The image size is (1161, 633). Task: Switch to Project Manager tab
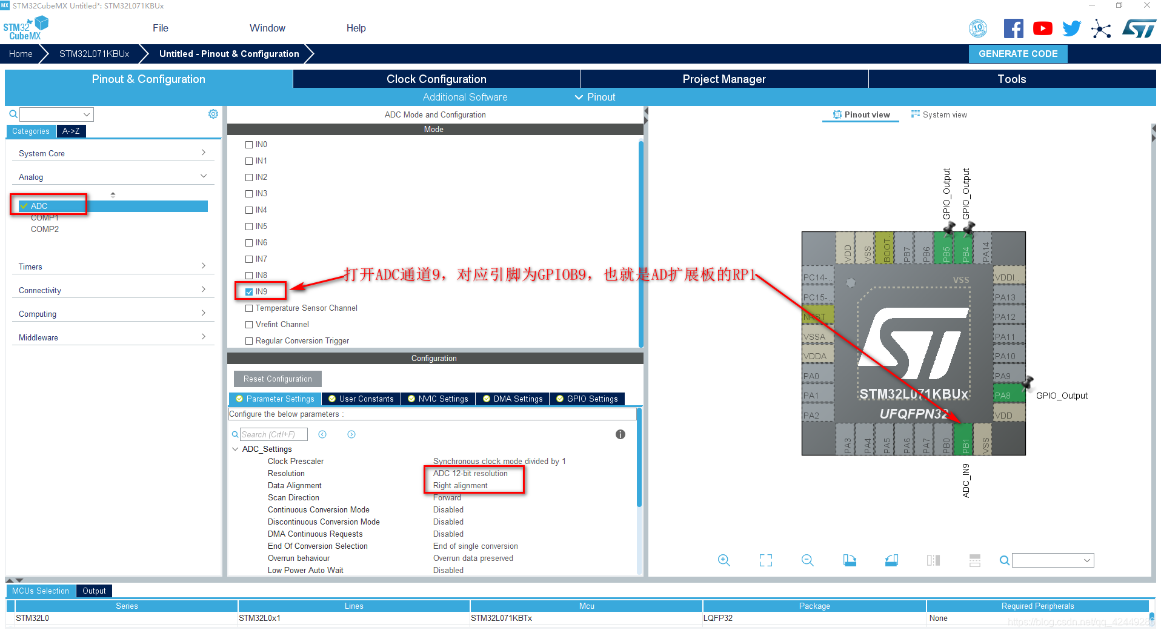coord(724,79)
